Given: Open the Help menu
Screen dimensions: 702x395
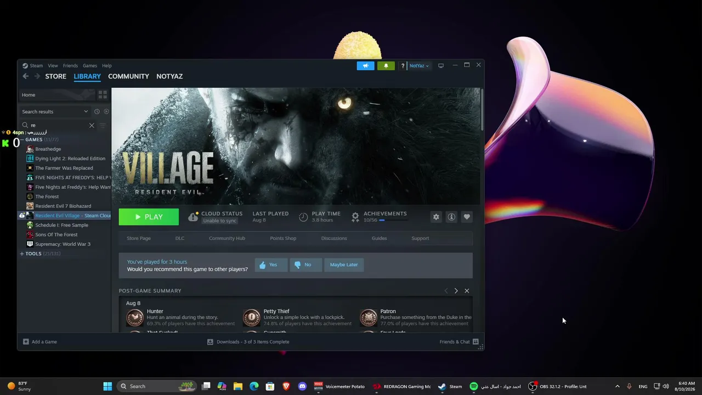Looking at the screenshot, I should point(107,66).
